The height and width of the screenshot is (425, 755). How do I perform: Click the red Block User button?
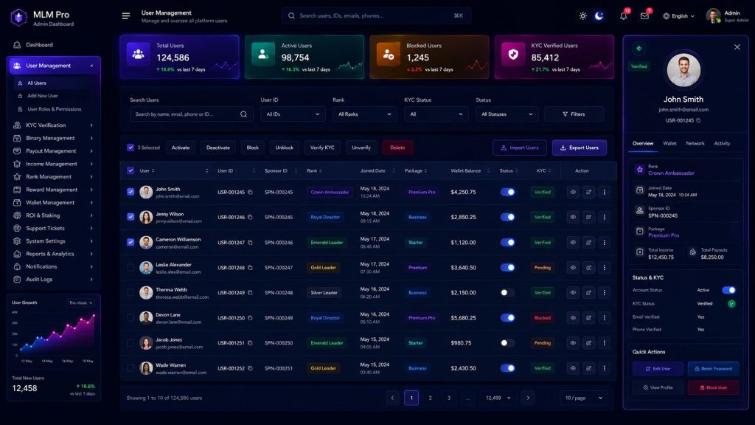point(713,387)
